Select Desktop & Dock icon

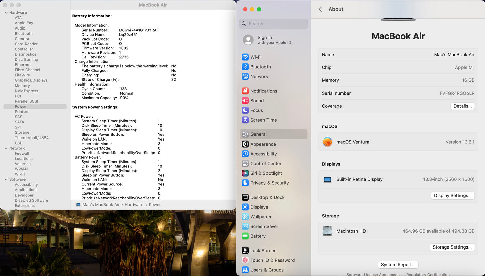pos(245,197)
